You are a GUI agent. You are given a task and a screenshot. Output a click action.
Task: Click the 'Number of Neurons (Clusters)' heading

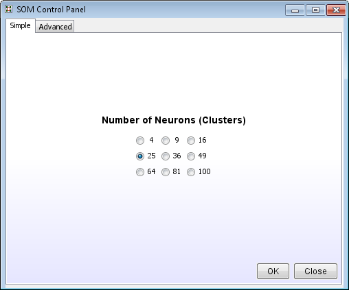click(174, 120)
